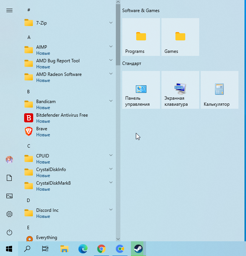Click the app list scrollbar down arrow
The height and width of the screenshot is (256, 246).
point(118,239)
